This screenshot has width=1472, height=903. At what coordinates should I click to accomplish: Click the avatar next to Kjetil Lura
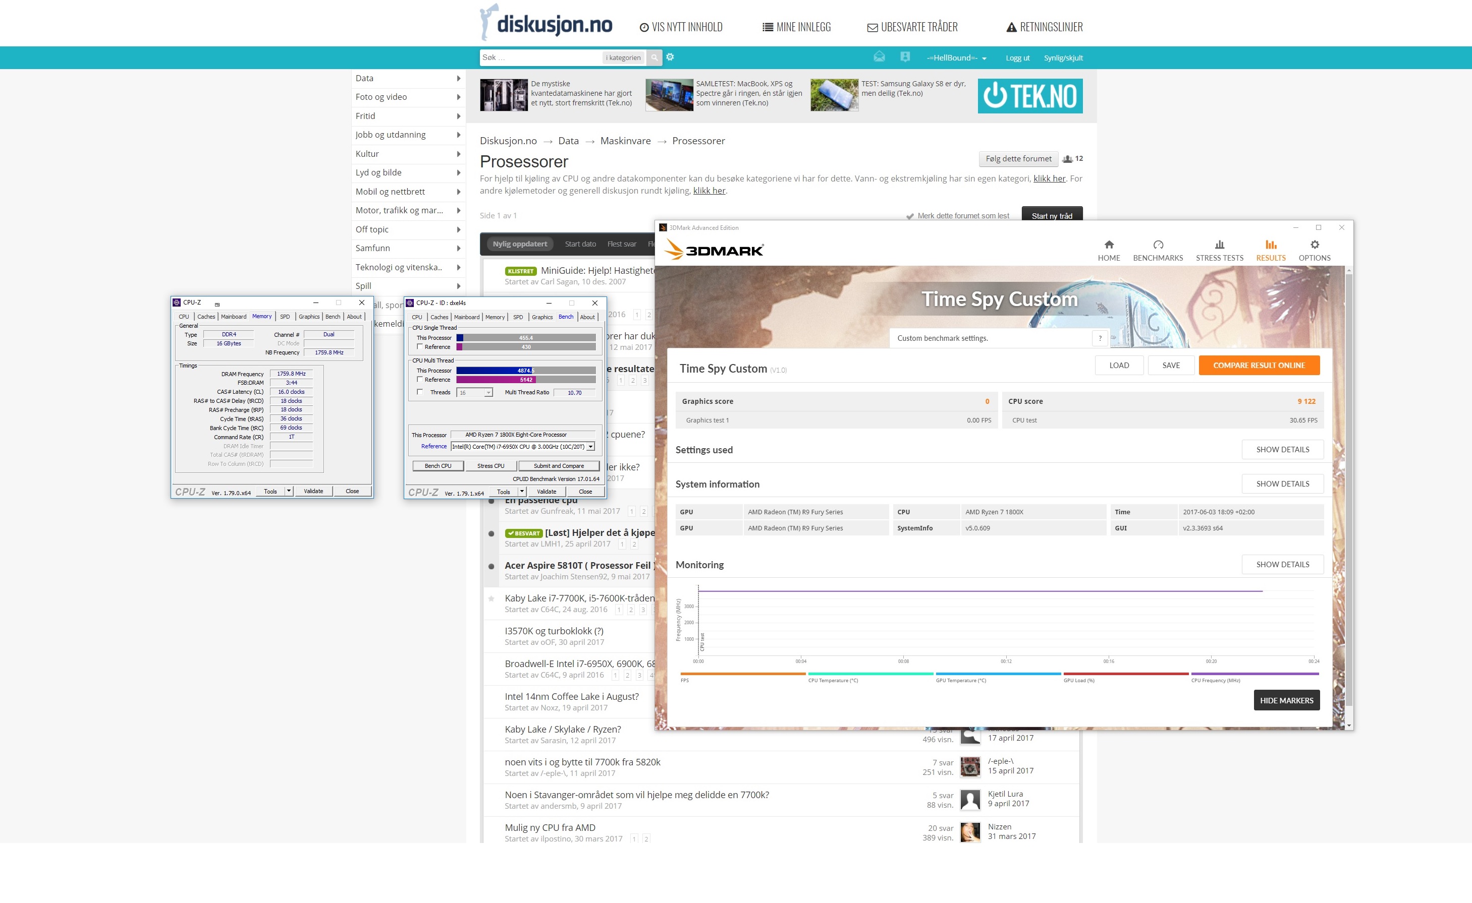[970, 799]
